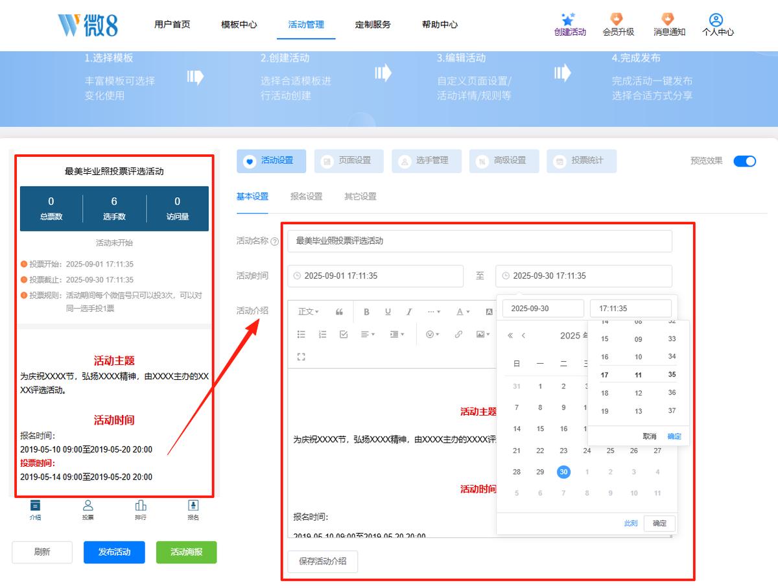The width and height of the screenshot is (778, 588).
Task: Go to previous month in calendar
Action: tap(524, 335)
